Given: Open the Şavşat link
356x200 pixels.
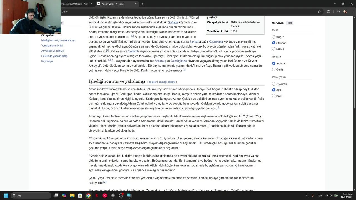Looking at the screenshot, I should pyautogui.click(x=194, y=42).
